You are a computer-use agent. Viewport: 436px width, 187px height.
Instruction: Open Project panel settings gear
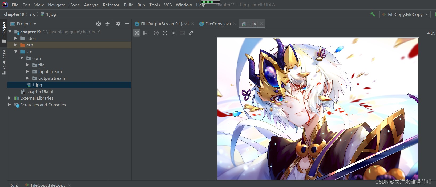click(118, 24)
